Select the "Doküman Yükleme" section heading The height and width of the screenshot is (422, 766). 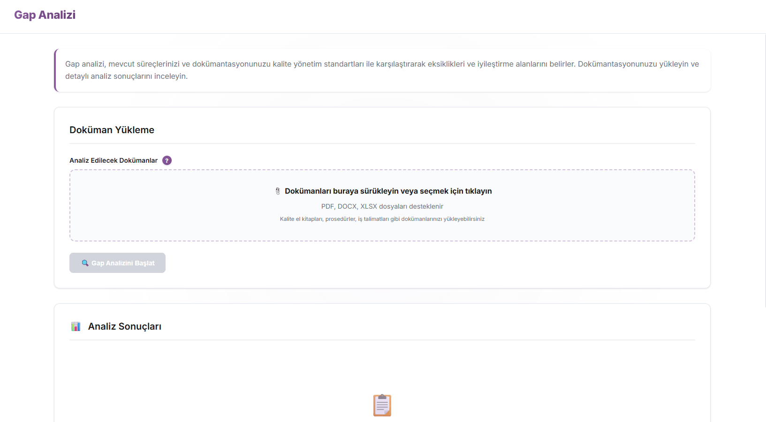[x=112, y=130]
